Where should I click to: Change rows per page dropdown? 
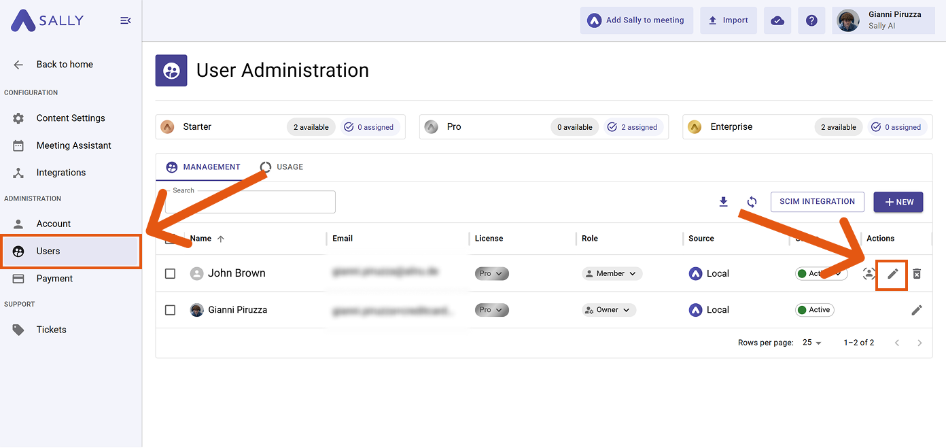(811, 343)
